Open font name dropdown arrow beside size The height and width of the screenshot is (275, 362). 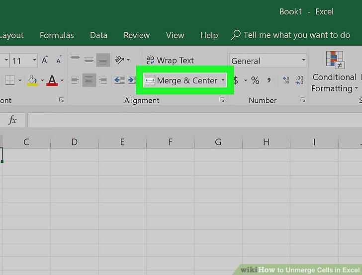click(x=6, y=60)
